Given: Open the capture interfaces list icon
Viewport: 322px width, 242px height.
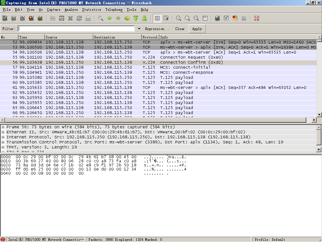Looking at the screenshot, I should 5,18.
